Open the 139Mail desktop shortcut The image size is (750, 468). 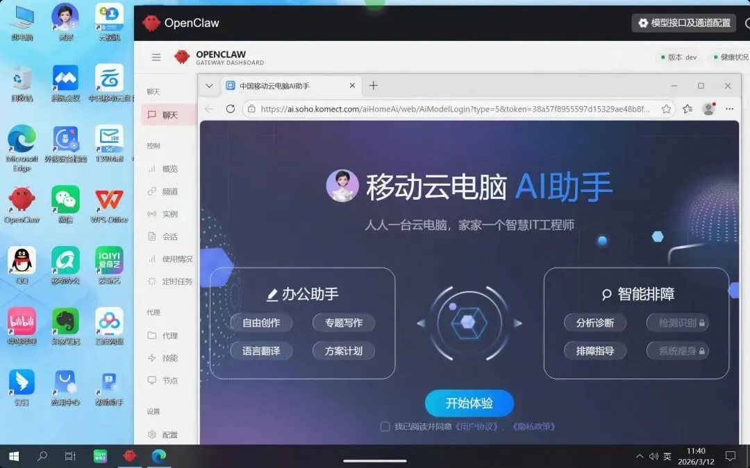(110, 144)
